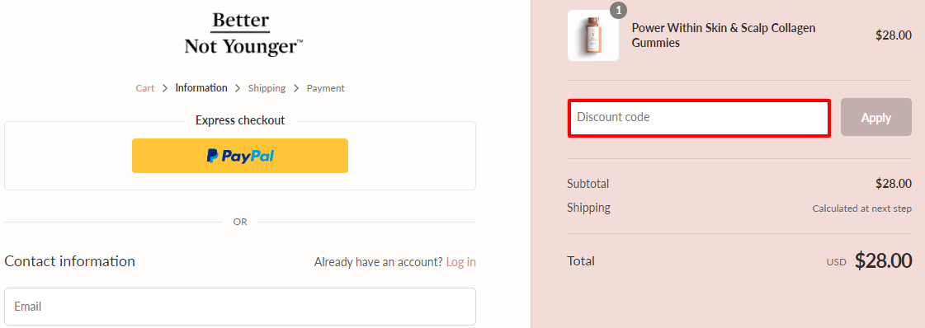Click into the Email input field

pyautogui.click(x=240, y=307)
